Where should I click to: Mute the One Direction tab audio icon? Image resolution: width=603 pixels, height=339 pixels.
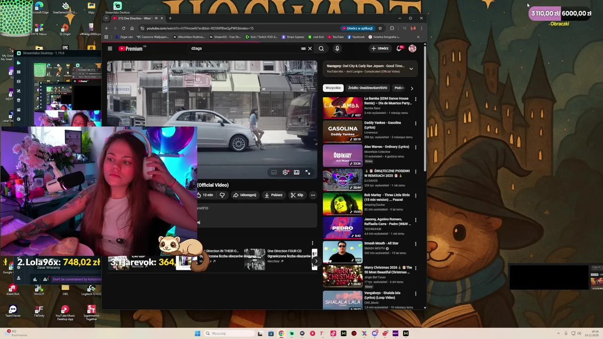[156, 18]
